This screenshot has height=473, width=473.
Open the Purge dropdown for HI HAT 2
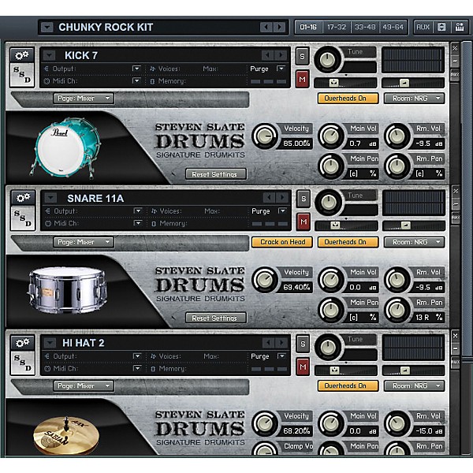tap(281, 356)
